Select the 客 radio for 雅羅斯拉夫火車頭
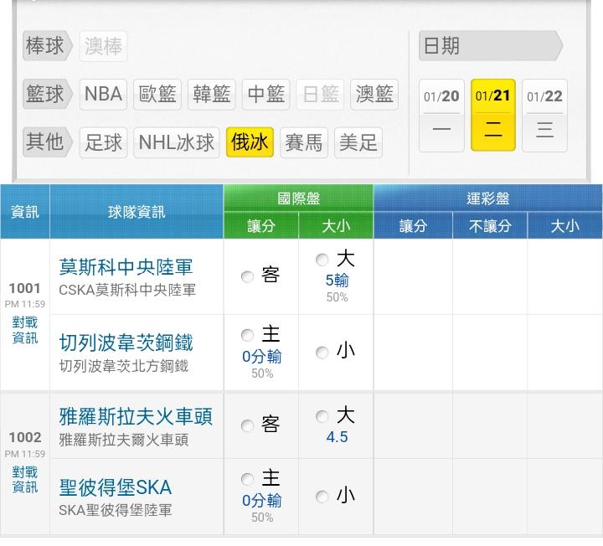The height and width of the screenshot is (546, 603). click(x=248, y=426)
